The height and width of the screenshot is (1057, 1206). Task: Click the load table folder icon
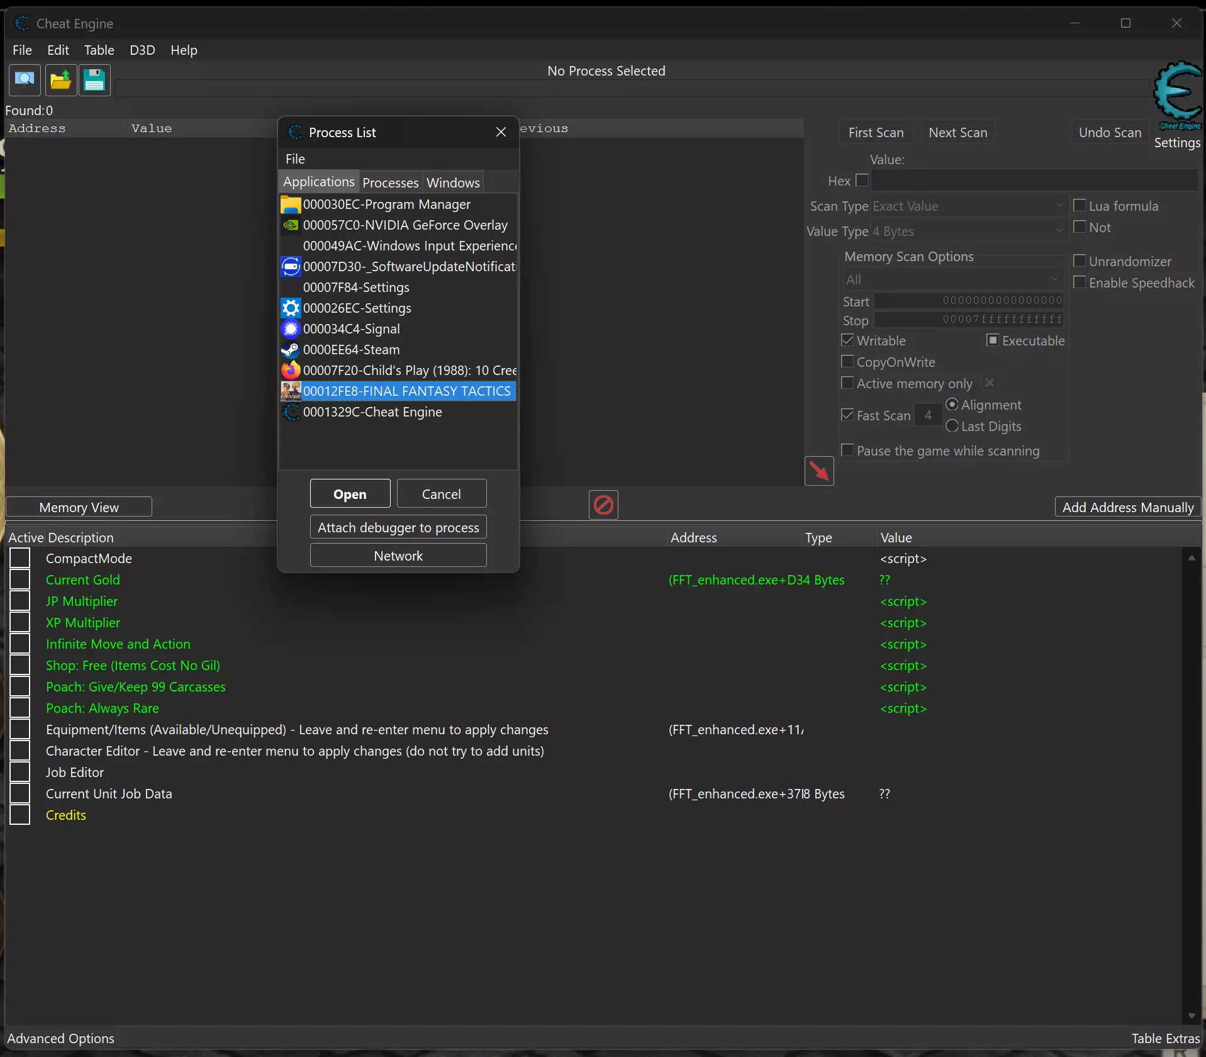(x=60, y=80)
